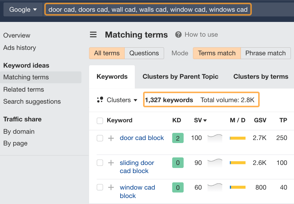Add 'sliding door cad block' with plus icon

coord(111,163)
